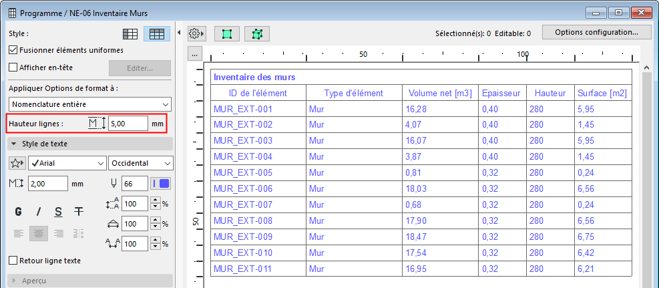Toggle italic text with the I icon
The width and height of the screenshot is (659, 288).
point(38,212)
